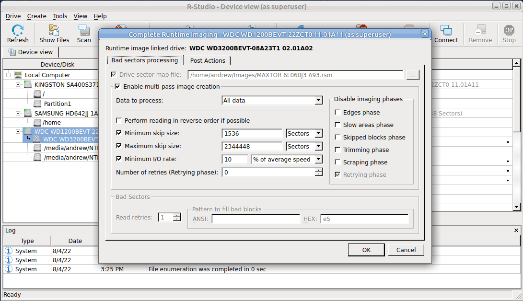Click the Refresh toolbar icon
This screenshot has height=301, width=523.
click(x=18, y=30)
